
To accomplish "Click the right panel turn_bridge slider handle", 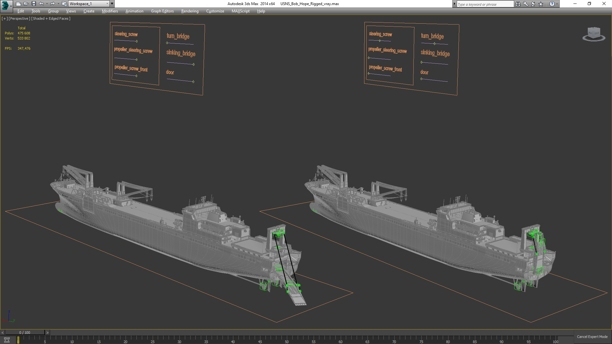I will click(x=434, y=44).
